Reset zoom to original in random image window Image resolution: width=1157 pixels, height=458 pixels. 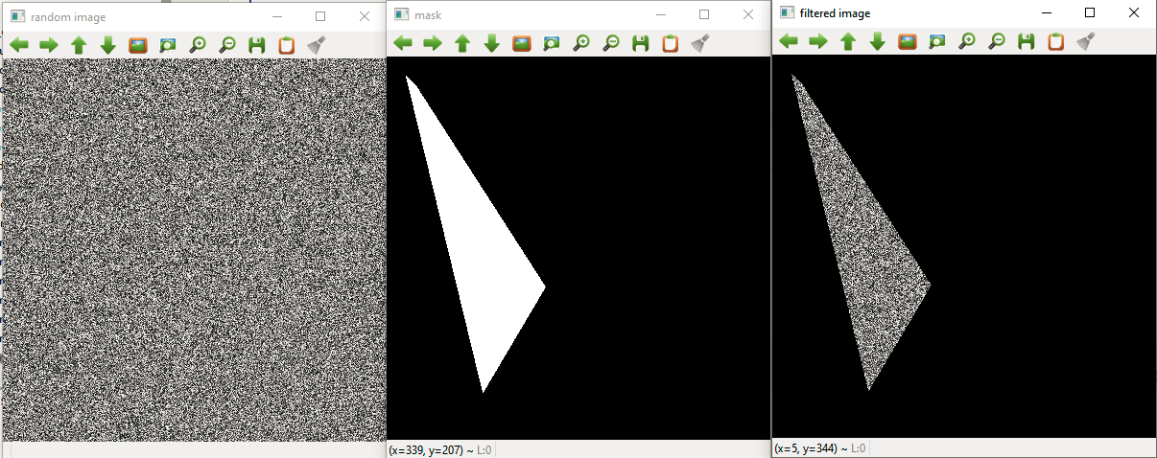(138, 44)
